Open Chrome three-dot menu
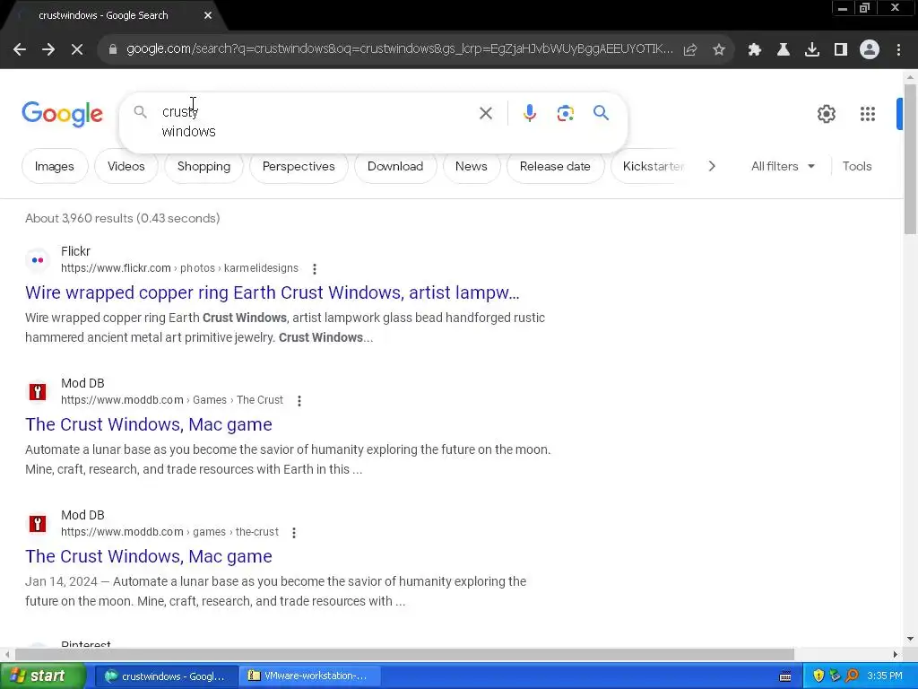 898,50
